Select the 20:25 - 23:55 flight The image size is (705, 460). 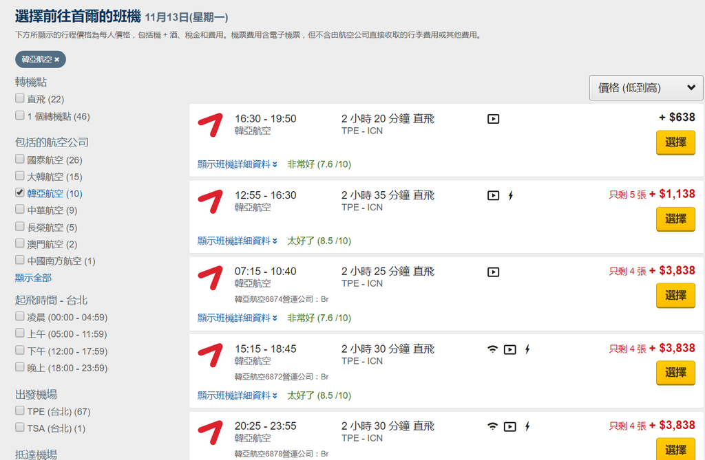pyautogui.click(x=675, y=449)
